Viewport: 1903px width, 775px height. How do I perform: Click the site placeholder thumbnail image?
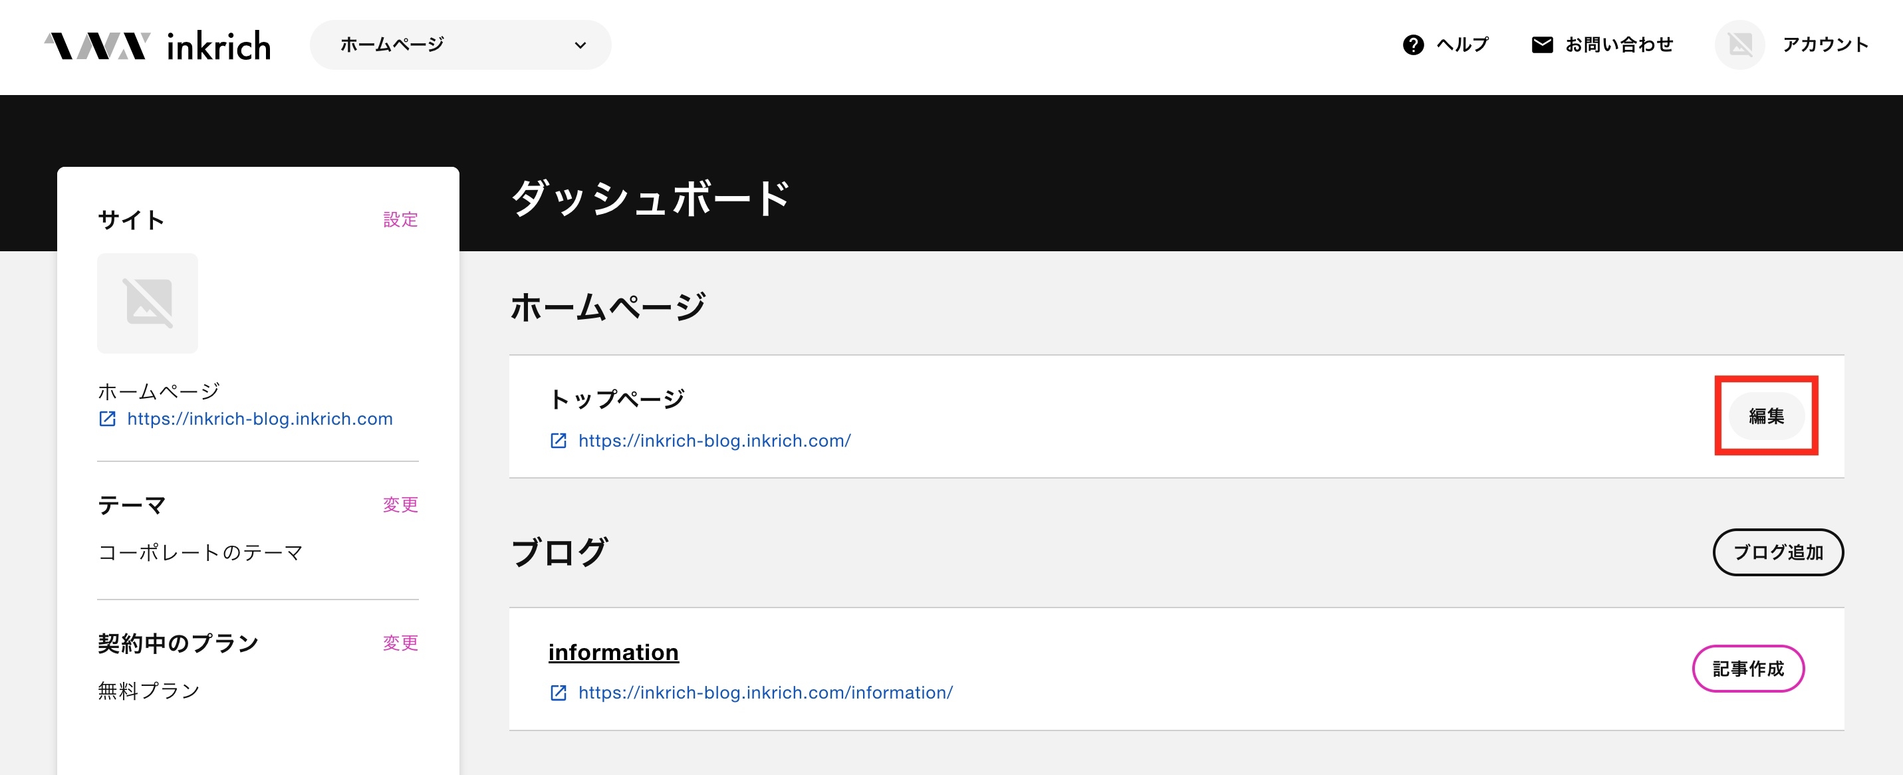point(148,303)
